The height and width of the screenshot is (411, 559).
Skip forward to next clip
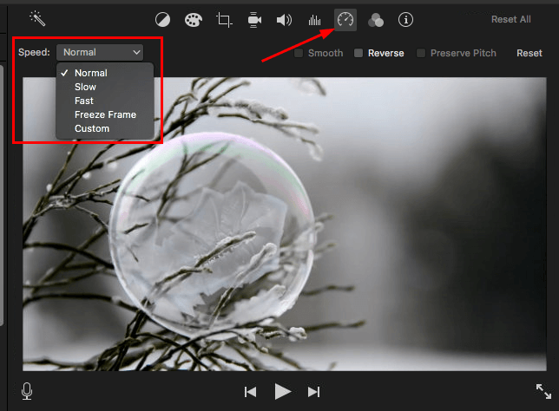tap(313, 392)
